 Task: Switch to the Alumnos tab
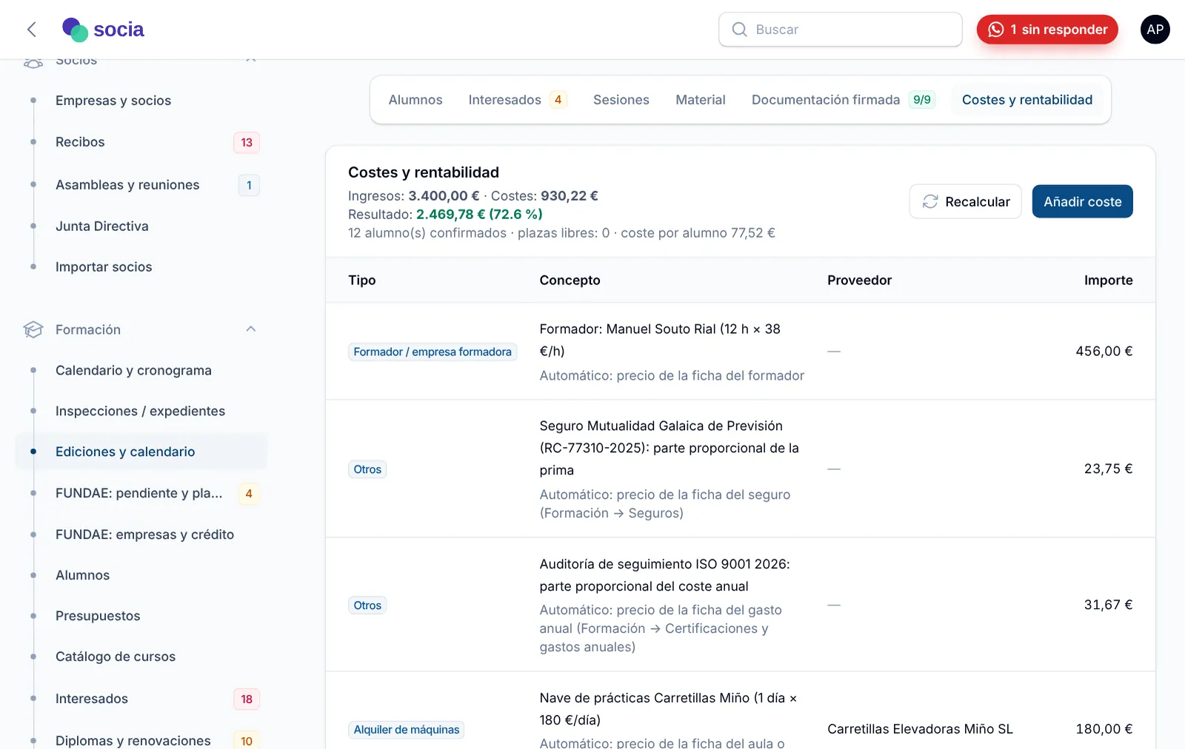click(x=415, y=100)
